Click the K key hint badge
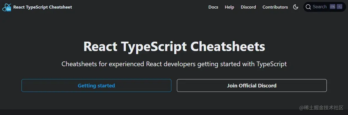 pos(339,7)
